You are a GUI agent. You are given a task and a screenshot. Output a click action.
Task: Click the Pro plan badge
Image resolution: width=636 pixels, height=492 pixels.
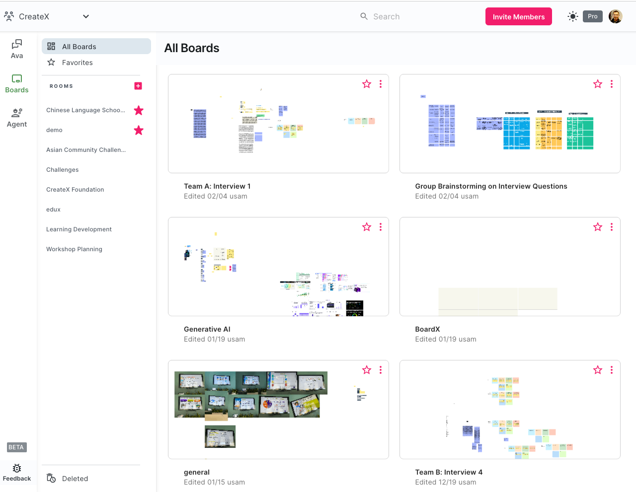[592, 16]
